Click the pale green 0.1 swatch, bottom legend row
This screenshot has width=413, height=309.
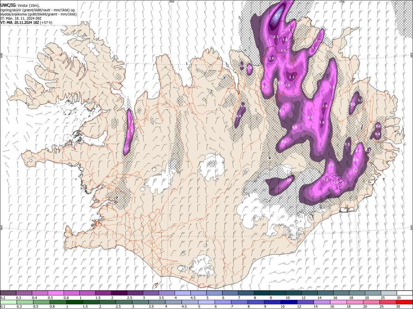tap(8, 302)
